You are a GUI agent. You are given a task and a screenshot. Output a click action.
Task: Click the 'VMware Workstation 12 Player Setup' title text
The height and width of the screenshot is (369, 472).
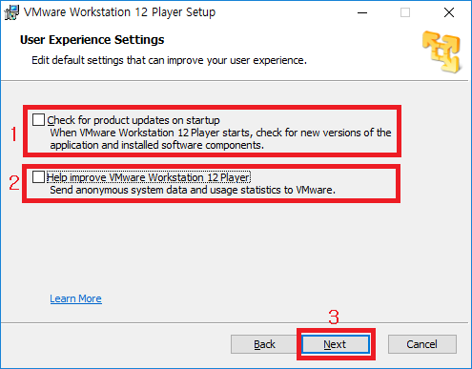(x=119, y=12)
